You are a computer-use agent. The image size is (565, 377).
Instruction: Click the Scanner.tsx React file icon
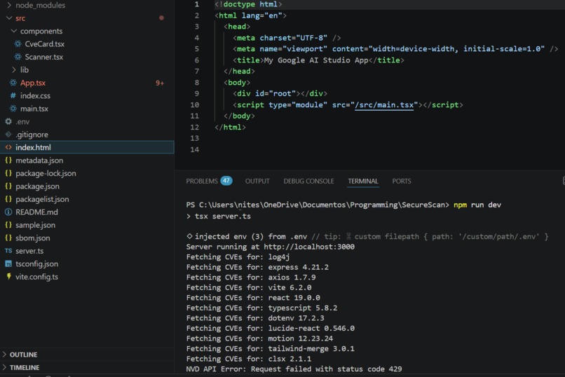(x=18, y=57)
